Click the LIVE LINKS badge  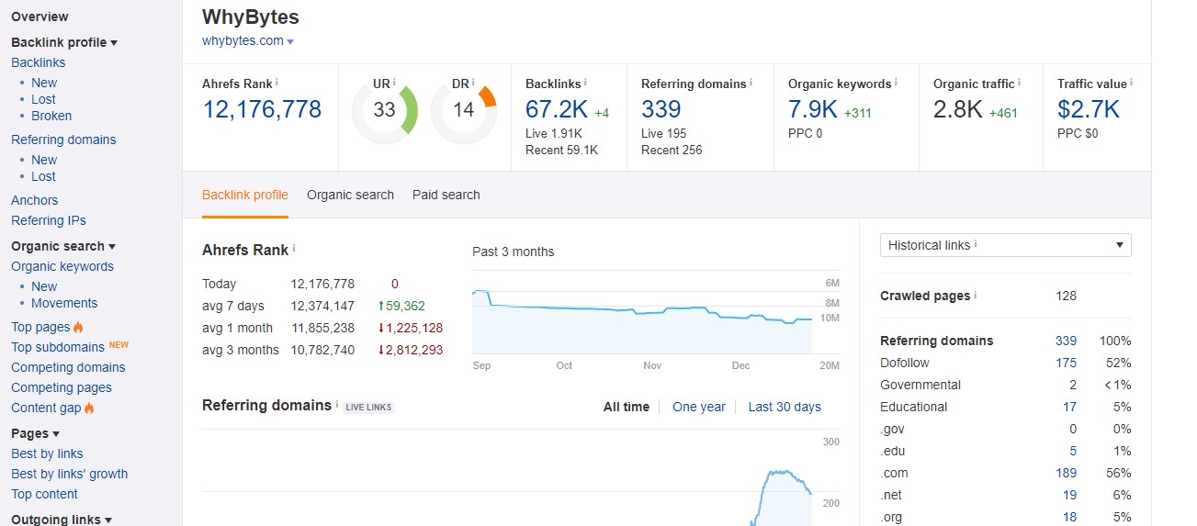click(x=368, y=407)
